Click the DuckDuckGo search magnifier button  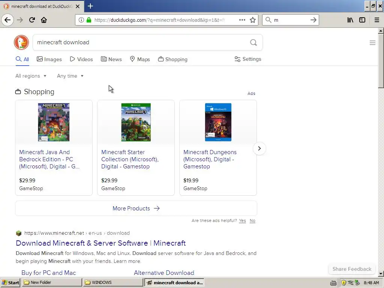point(253,42)
